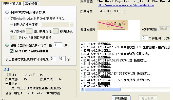Switch to the 其他设置 tab

point(31,4)
